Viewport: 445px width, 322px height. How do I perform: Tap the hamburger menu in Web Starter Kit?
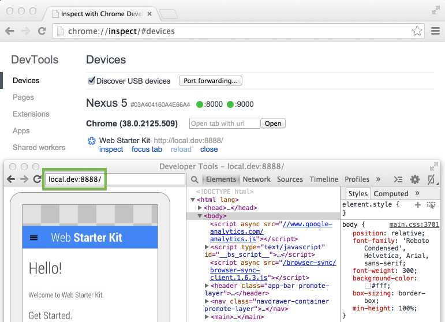(34, 238)
